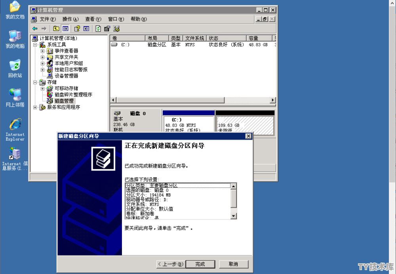Click the toolbar icon of stacked list with arrow
The height and width of the screenshot is (274, 396).
coord(107,28)
